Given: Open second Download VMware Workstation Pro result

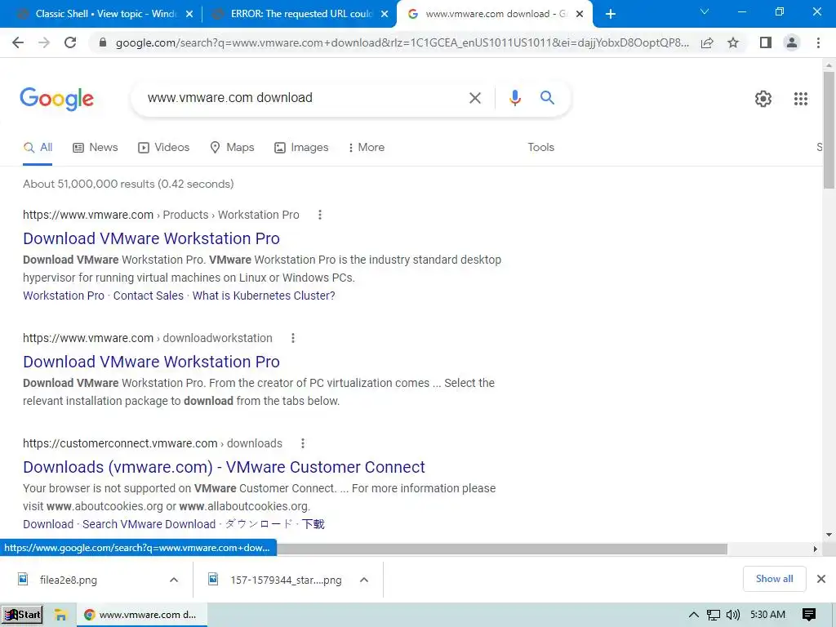Looking at the screenshot, I should 151,362.
